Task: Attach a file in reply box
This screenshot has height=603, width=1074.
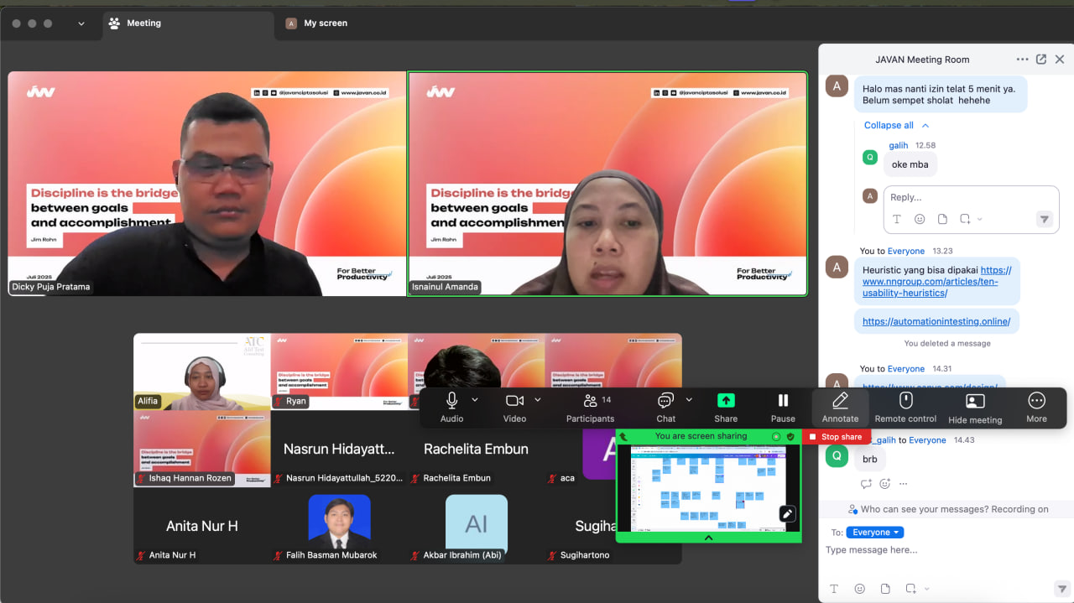Action: (942, 219)
